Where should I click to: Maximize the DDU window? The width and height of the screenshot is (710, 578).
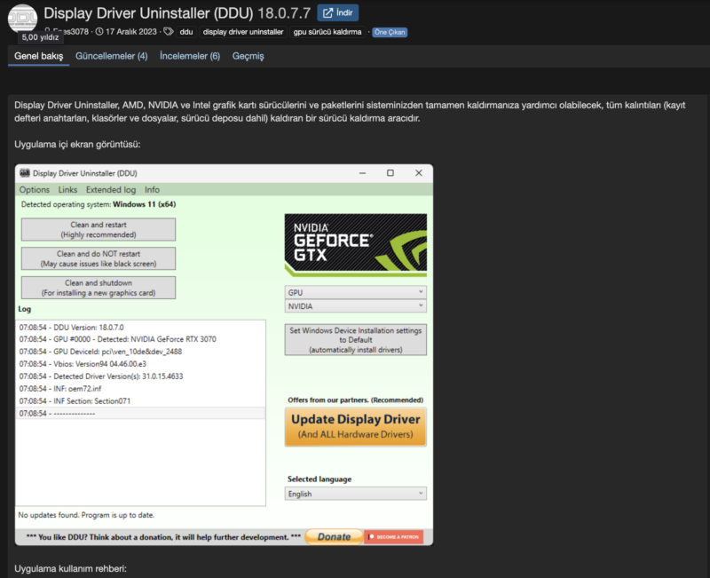pyautogui.click(x=390, y=173)
